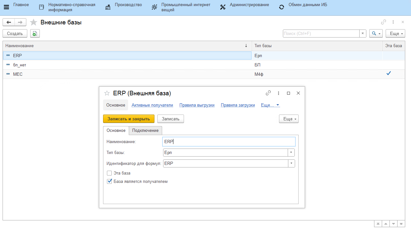Open kebab menu in ERP dialog header
The image size is (411, 231).
tap(278, 93)
